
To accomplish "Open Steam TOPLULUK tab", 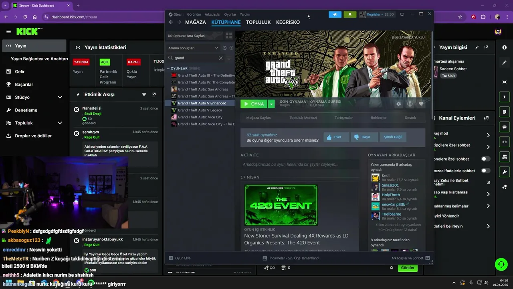I will 259,22.
